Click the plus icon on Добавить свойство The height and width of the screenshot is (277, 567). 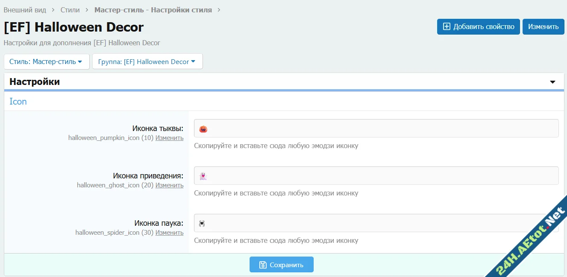pyautogui.click(x=447, y=26)
